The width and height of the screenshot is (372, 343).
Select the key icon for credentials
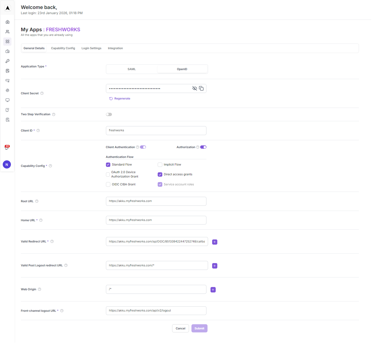pyautogui.click(x=7, y=61)
